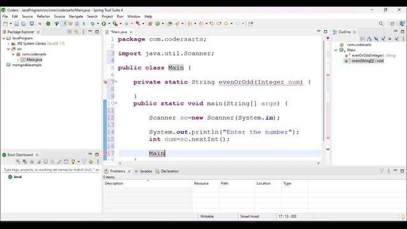Image resolution: width=407 pixels, height=229 pixels.
Task: Click the Description column header in Problems
Action: tap(148, 183)
